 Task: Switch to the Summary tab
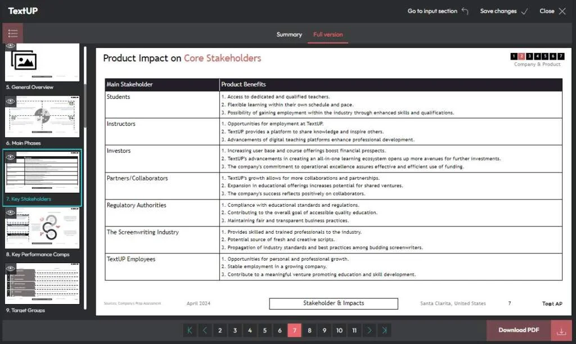[289, 34]
